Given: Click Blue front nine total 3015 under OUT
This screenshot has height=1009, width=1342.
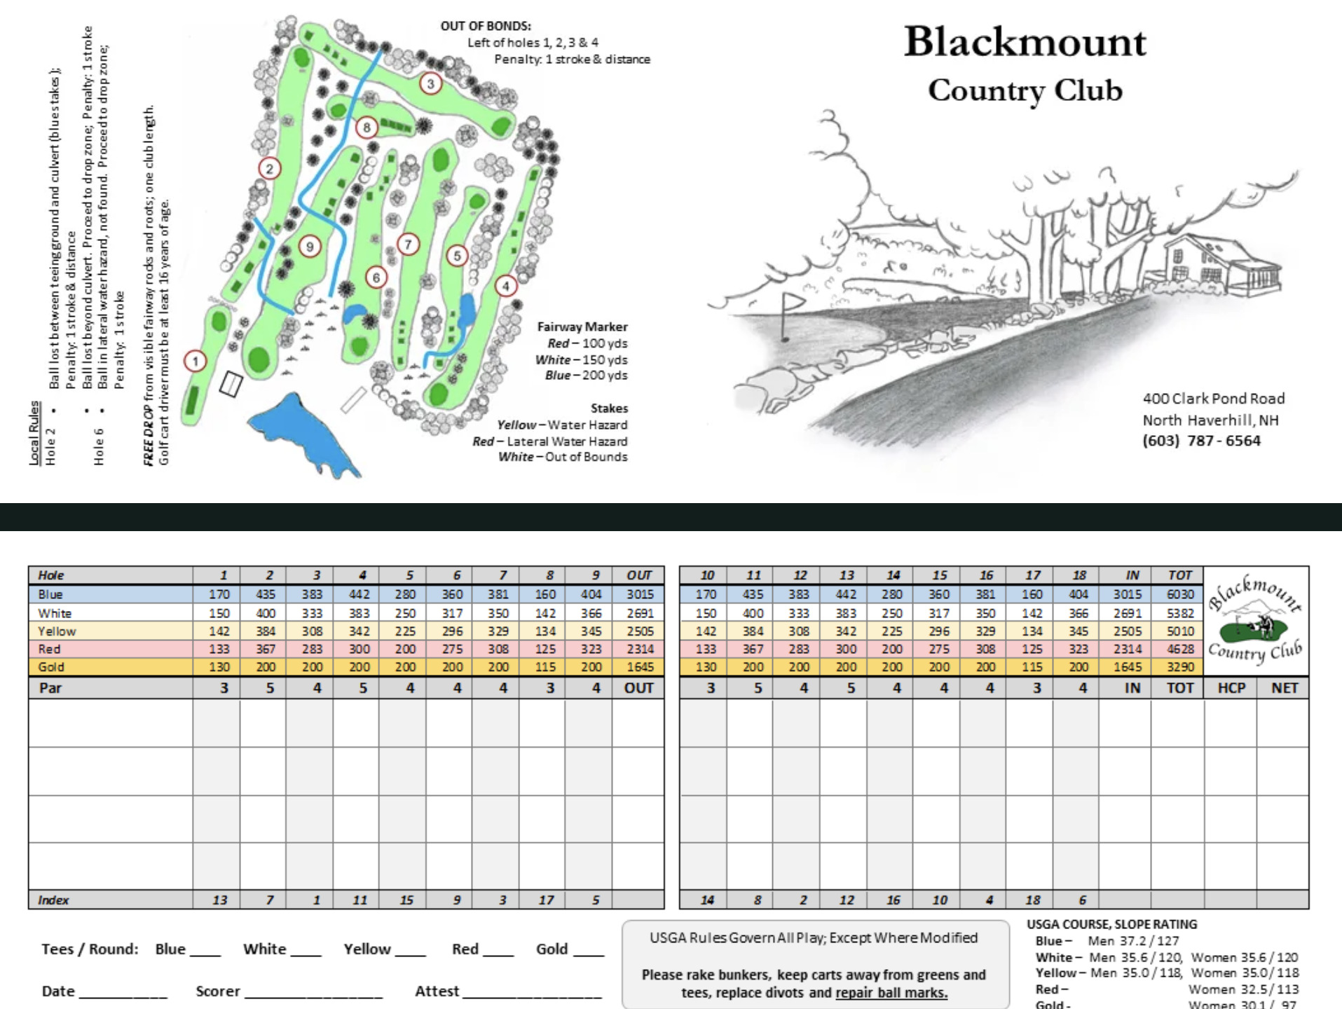Looking at the screenshot, I should point(640,594).
